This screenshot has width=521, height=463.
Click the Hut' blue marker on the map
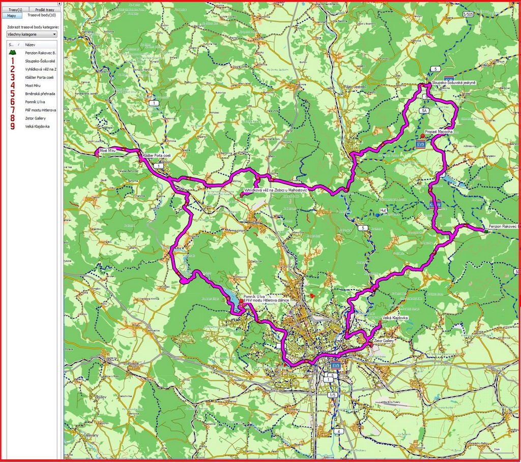[377, 214]
